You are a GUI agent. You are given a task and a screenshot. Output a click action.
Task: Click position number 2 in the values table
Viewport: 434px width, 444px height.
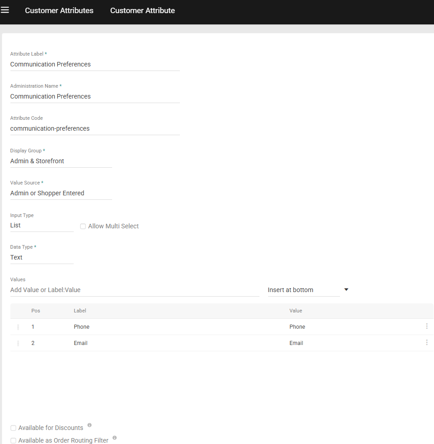tap(33, 343)
